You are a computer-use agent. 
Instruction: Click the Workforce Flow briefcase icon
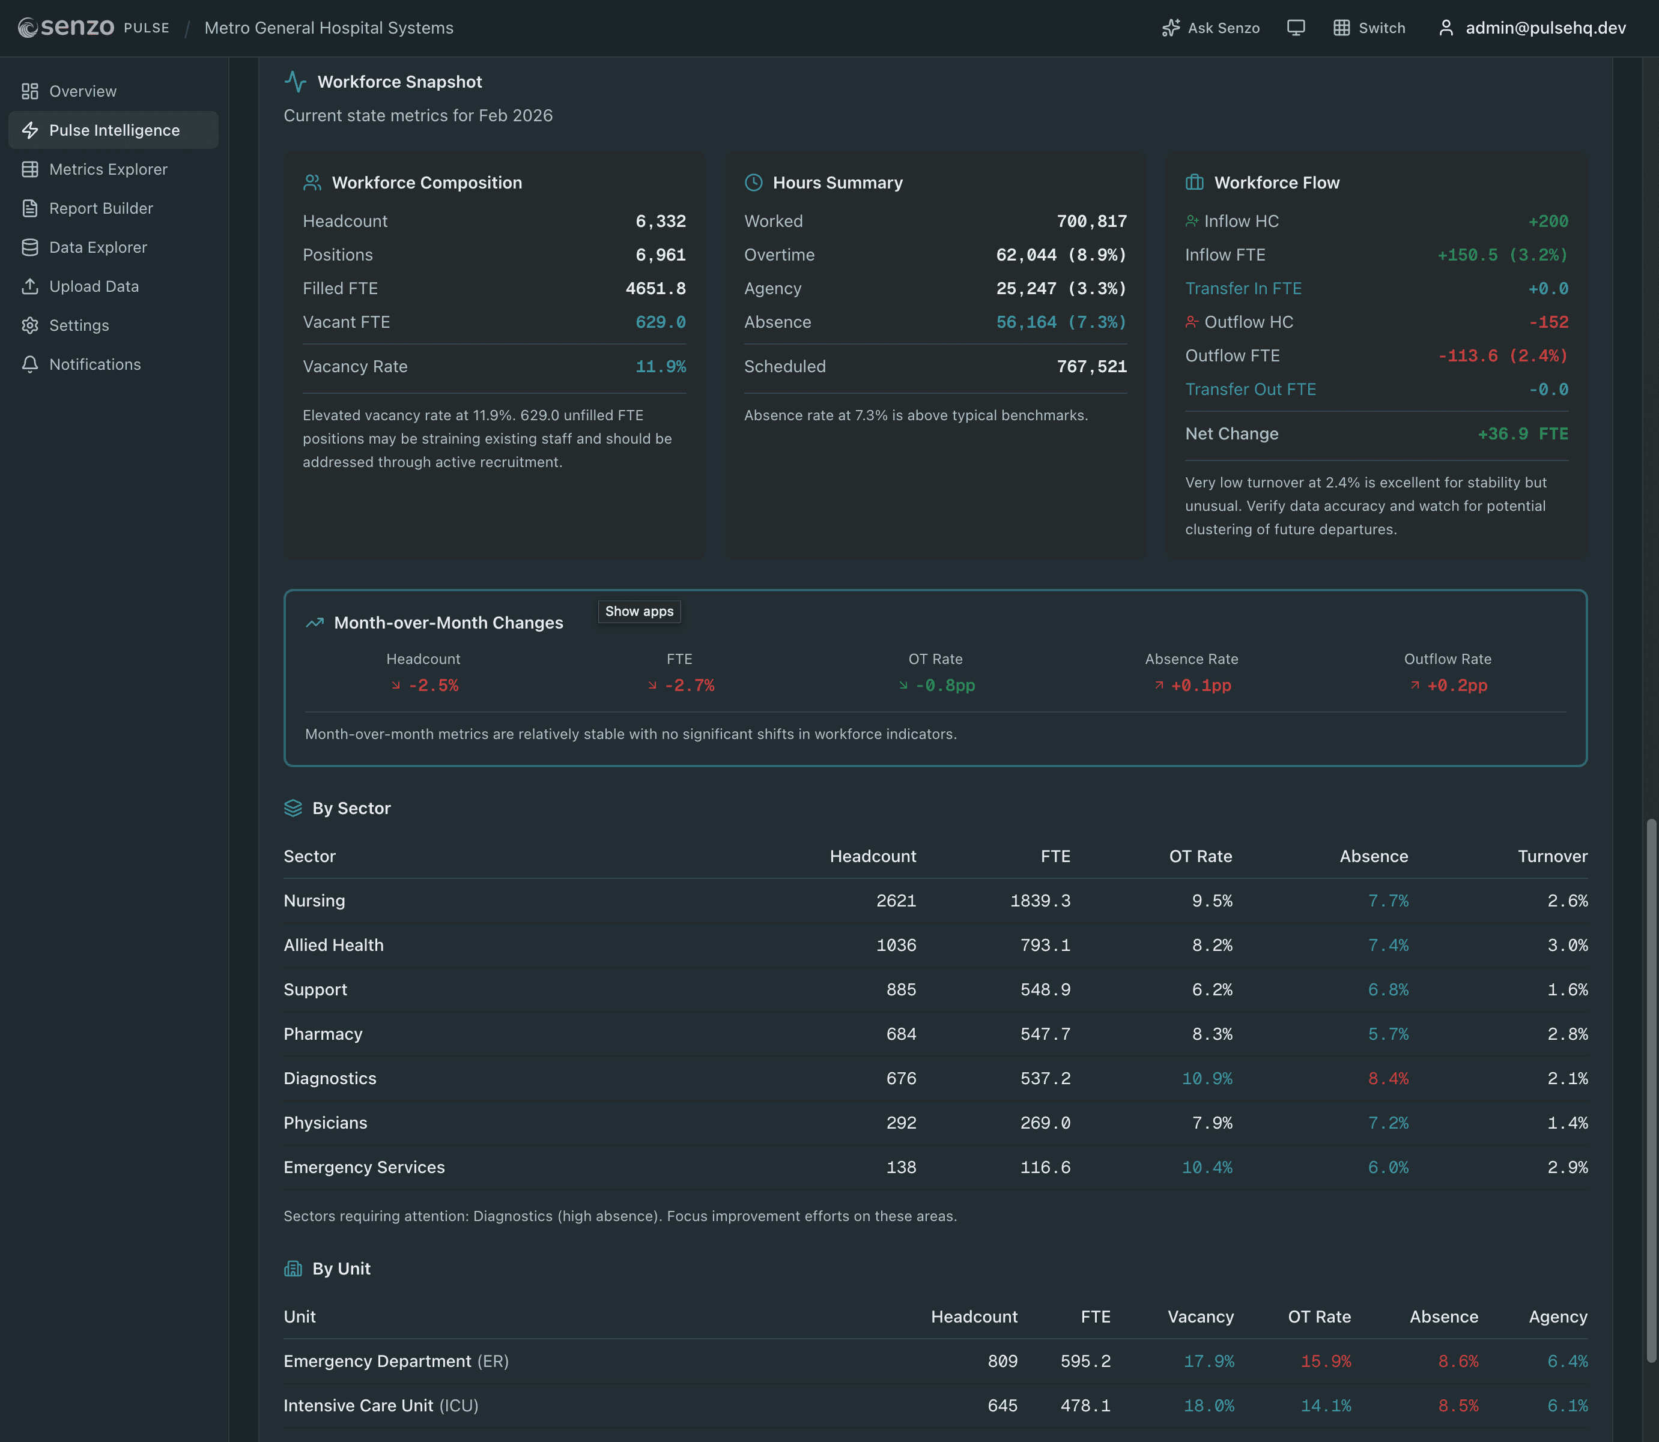tap(1193, 182)
